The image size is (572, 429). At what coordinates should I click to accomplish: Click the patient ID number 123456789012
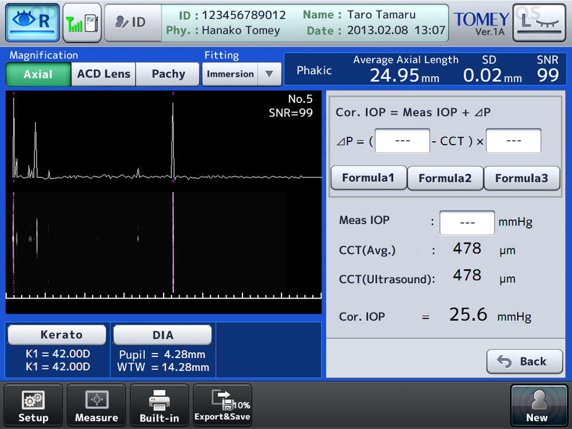coord(244,15)
